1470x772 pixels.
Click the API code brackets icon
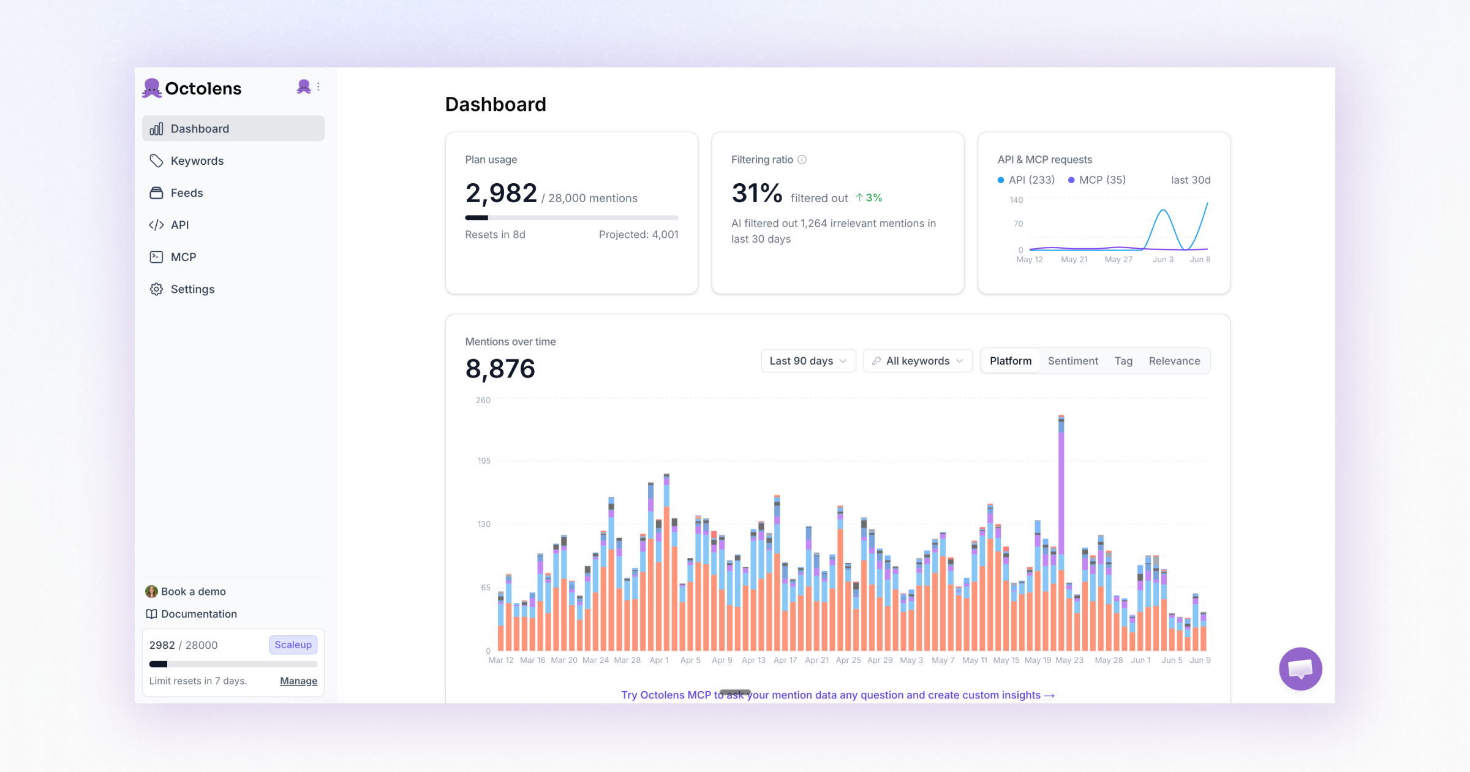click(x=156, y=225)
